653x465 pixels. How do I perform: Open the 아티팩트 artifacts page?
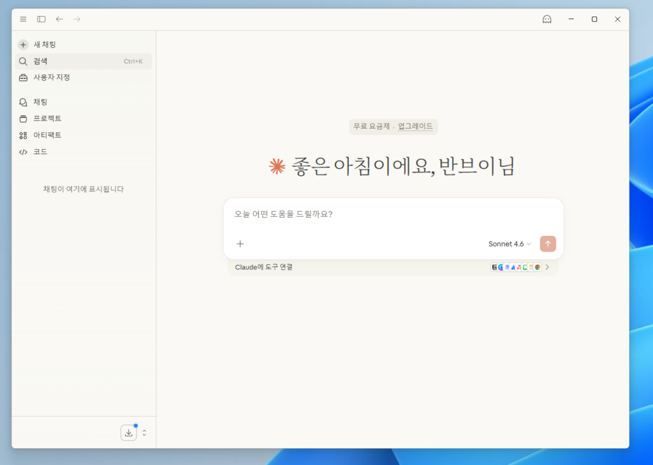(x=47, y=135)
